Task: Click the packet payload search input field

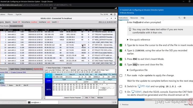Action: tap(54, 97)
